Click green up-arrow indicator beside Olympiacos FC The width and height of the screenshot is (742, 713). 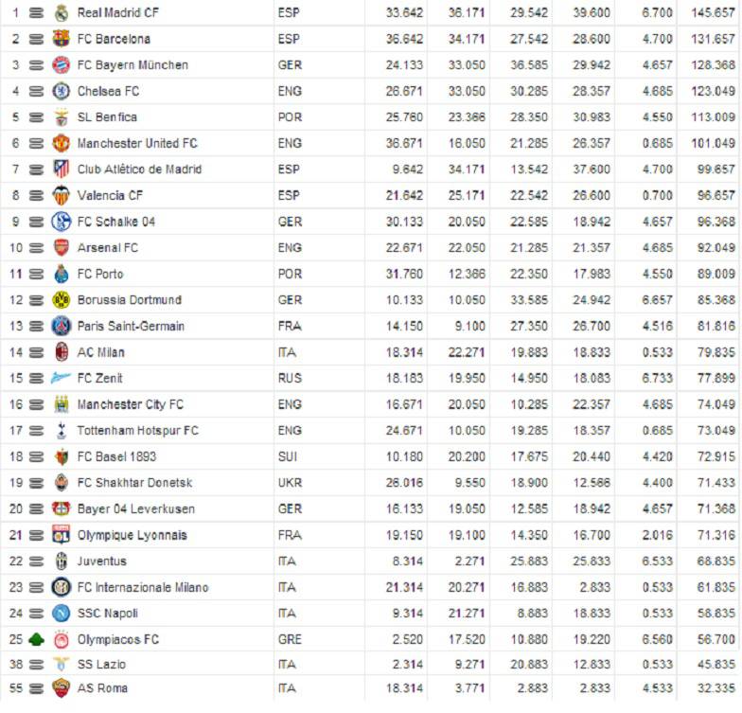click(x=36, y=639)
